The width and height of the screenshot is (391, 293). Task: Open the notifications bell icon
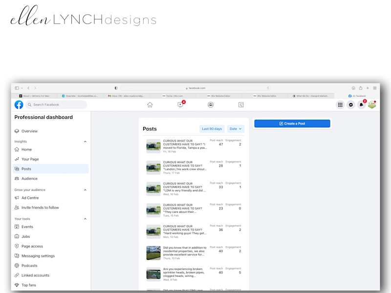pyautogui.click(x=361, y=105)
